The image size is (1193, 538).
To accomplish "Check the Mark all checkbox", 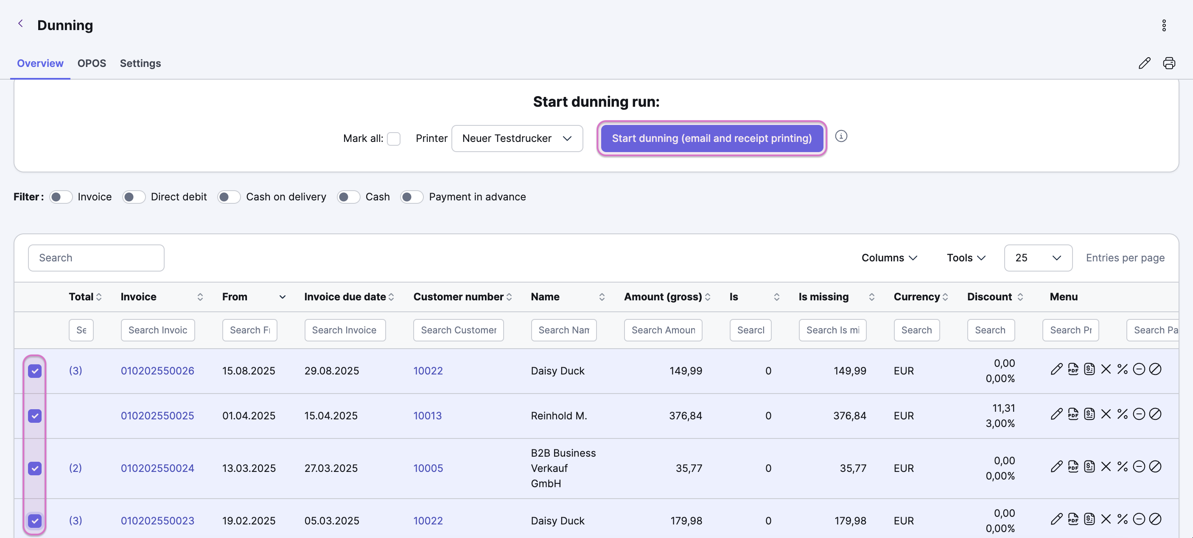I will pos(393,139).
